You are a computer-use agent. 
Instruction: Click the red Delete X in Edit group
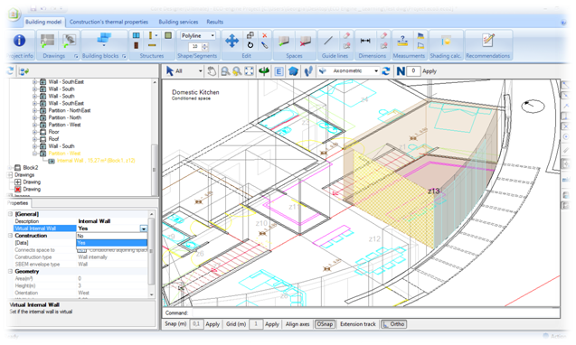pyautogui.click(x=264, y=35)
